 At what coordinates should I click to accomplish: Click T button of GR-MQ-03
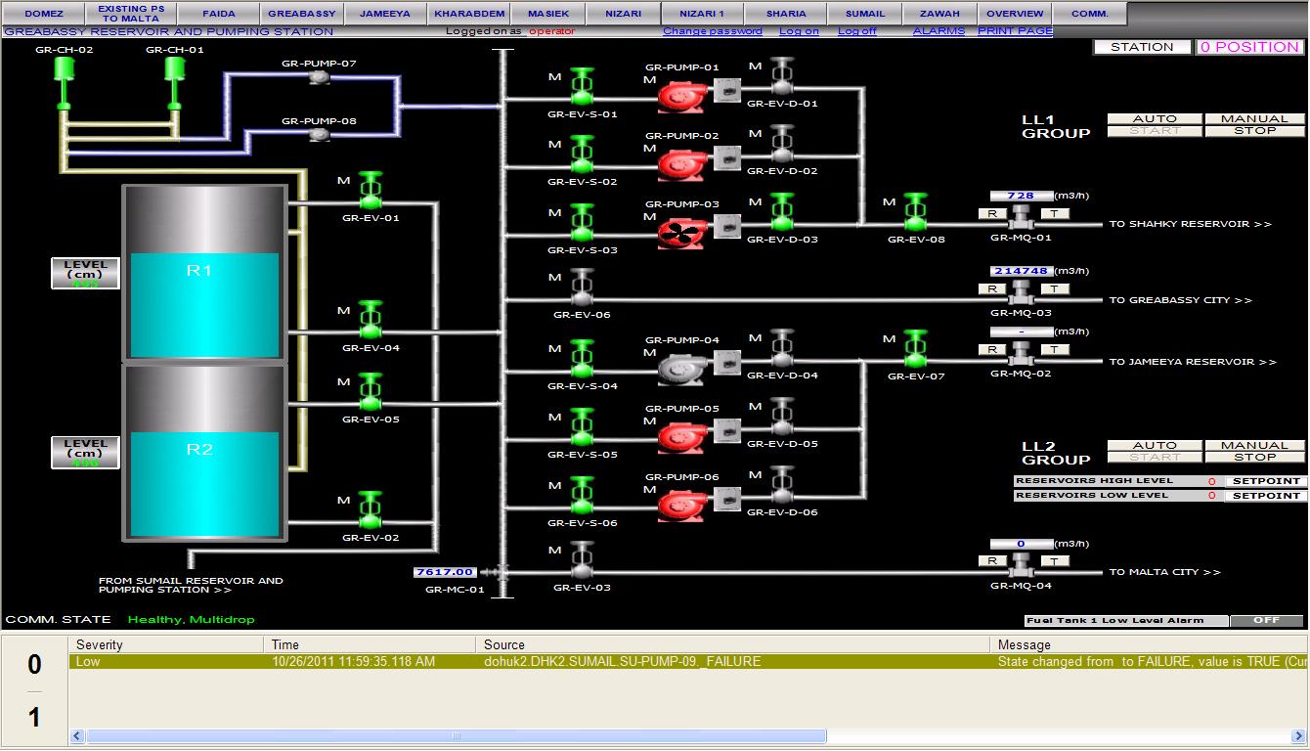click(1054, 288)
